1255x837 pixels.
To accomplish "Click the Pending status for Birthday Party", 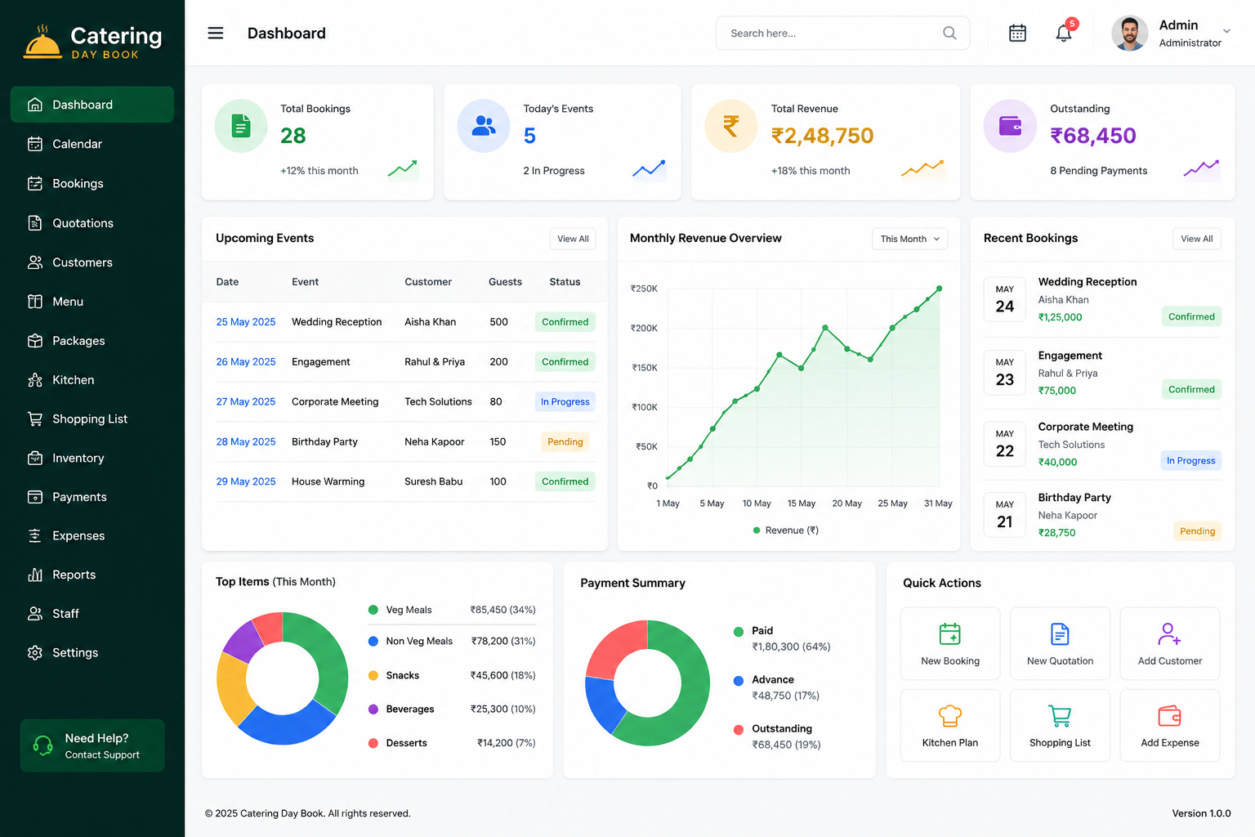I will pos(565,441).
